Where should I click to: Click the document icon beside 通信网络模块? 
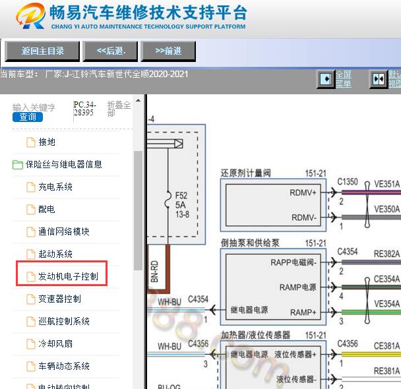(31, 232)
